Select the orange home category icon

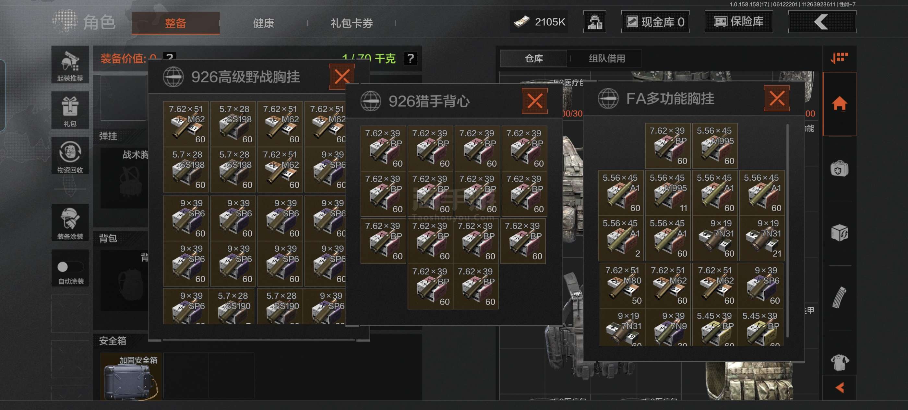[x=840, y=104]
